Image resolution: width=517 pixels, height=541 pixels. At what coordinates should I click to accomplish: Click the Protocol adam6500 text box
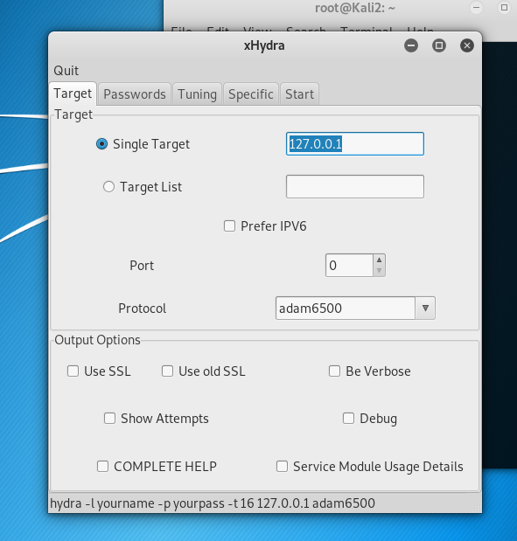point(346,309)
